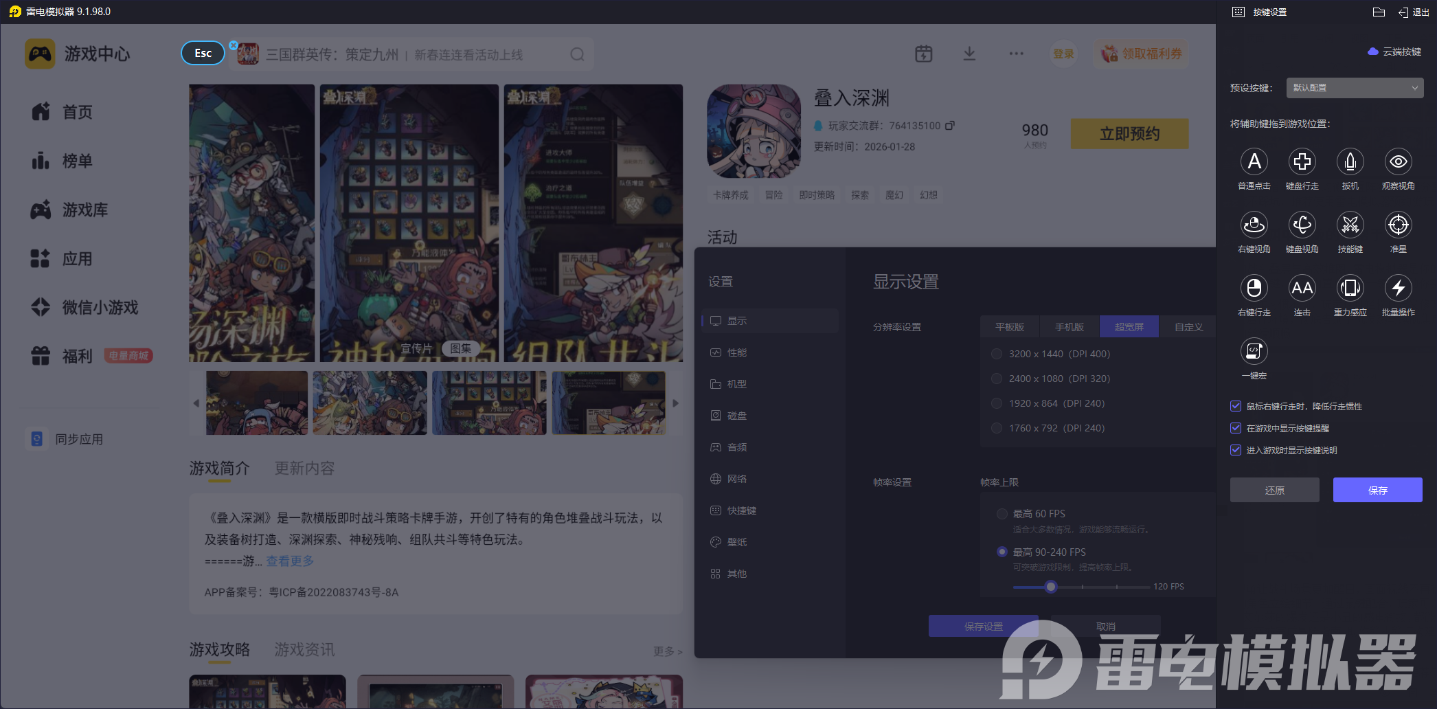
Task: Open the 快捷键 settings section
Action: point(769,510)
